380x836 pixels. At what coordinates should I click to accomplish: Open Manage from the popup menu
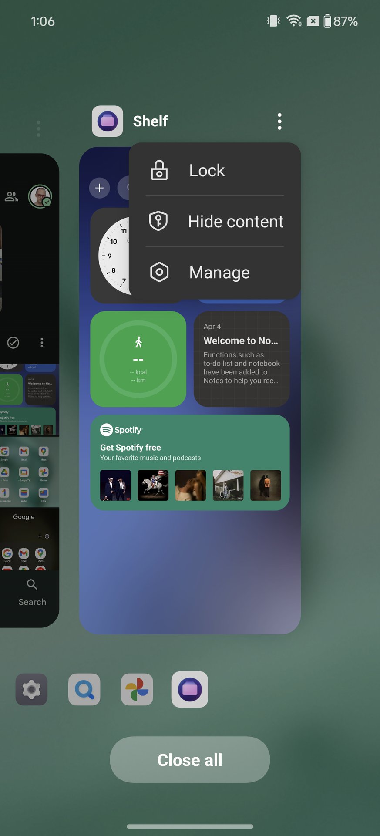pyautogui.click(x=215, y=273)
